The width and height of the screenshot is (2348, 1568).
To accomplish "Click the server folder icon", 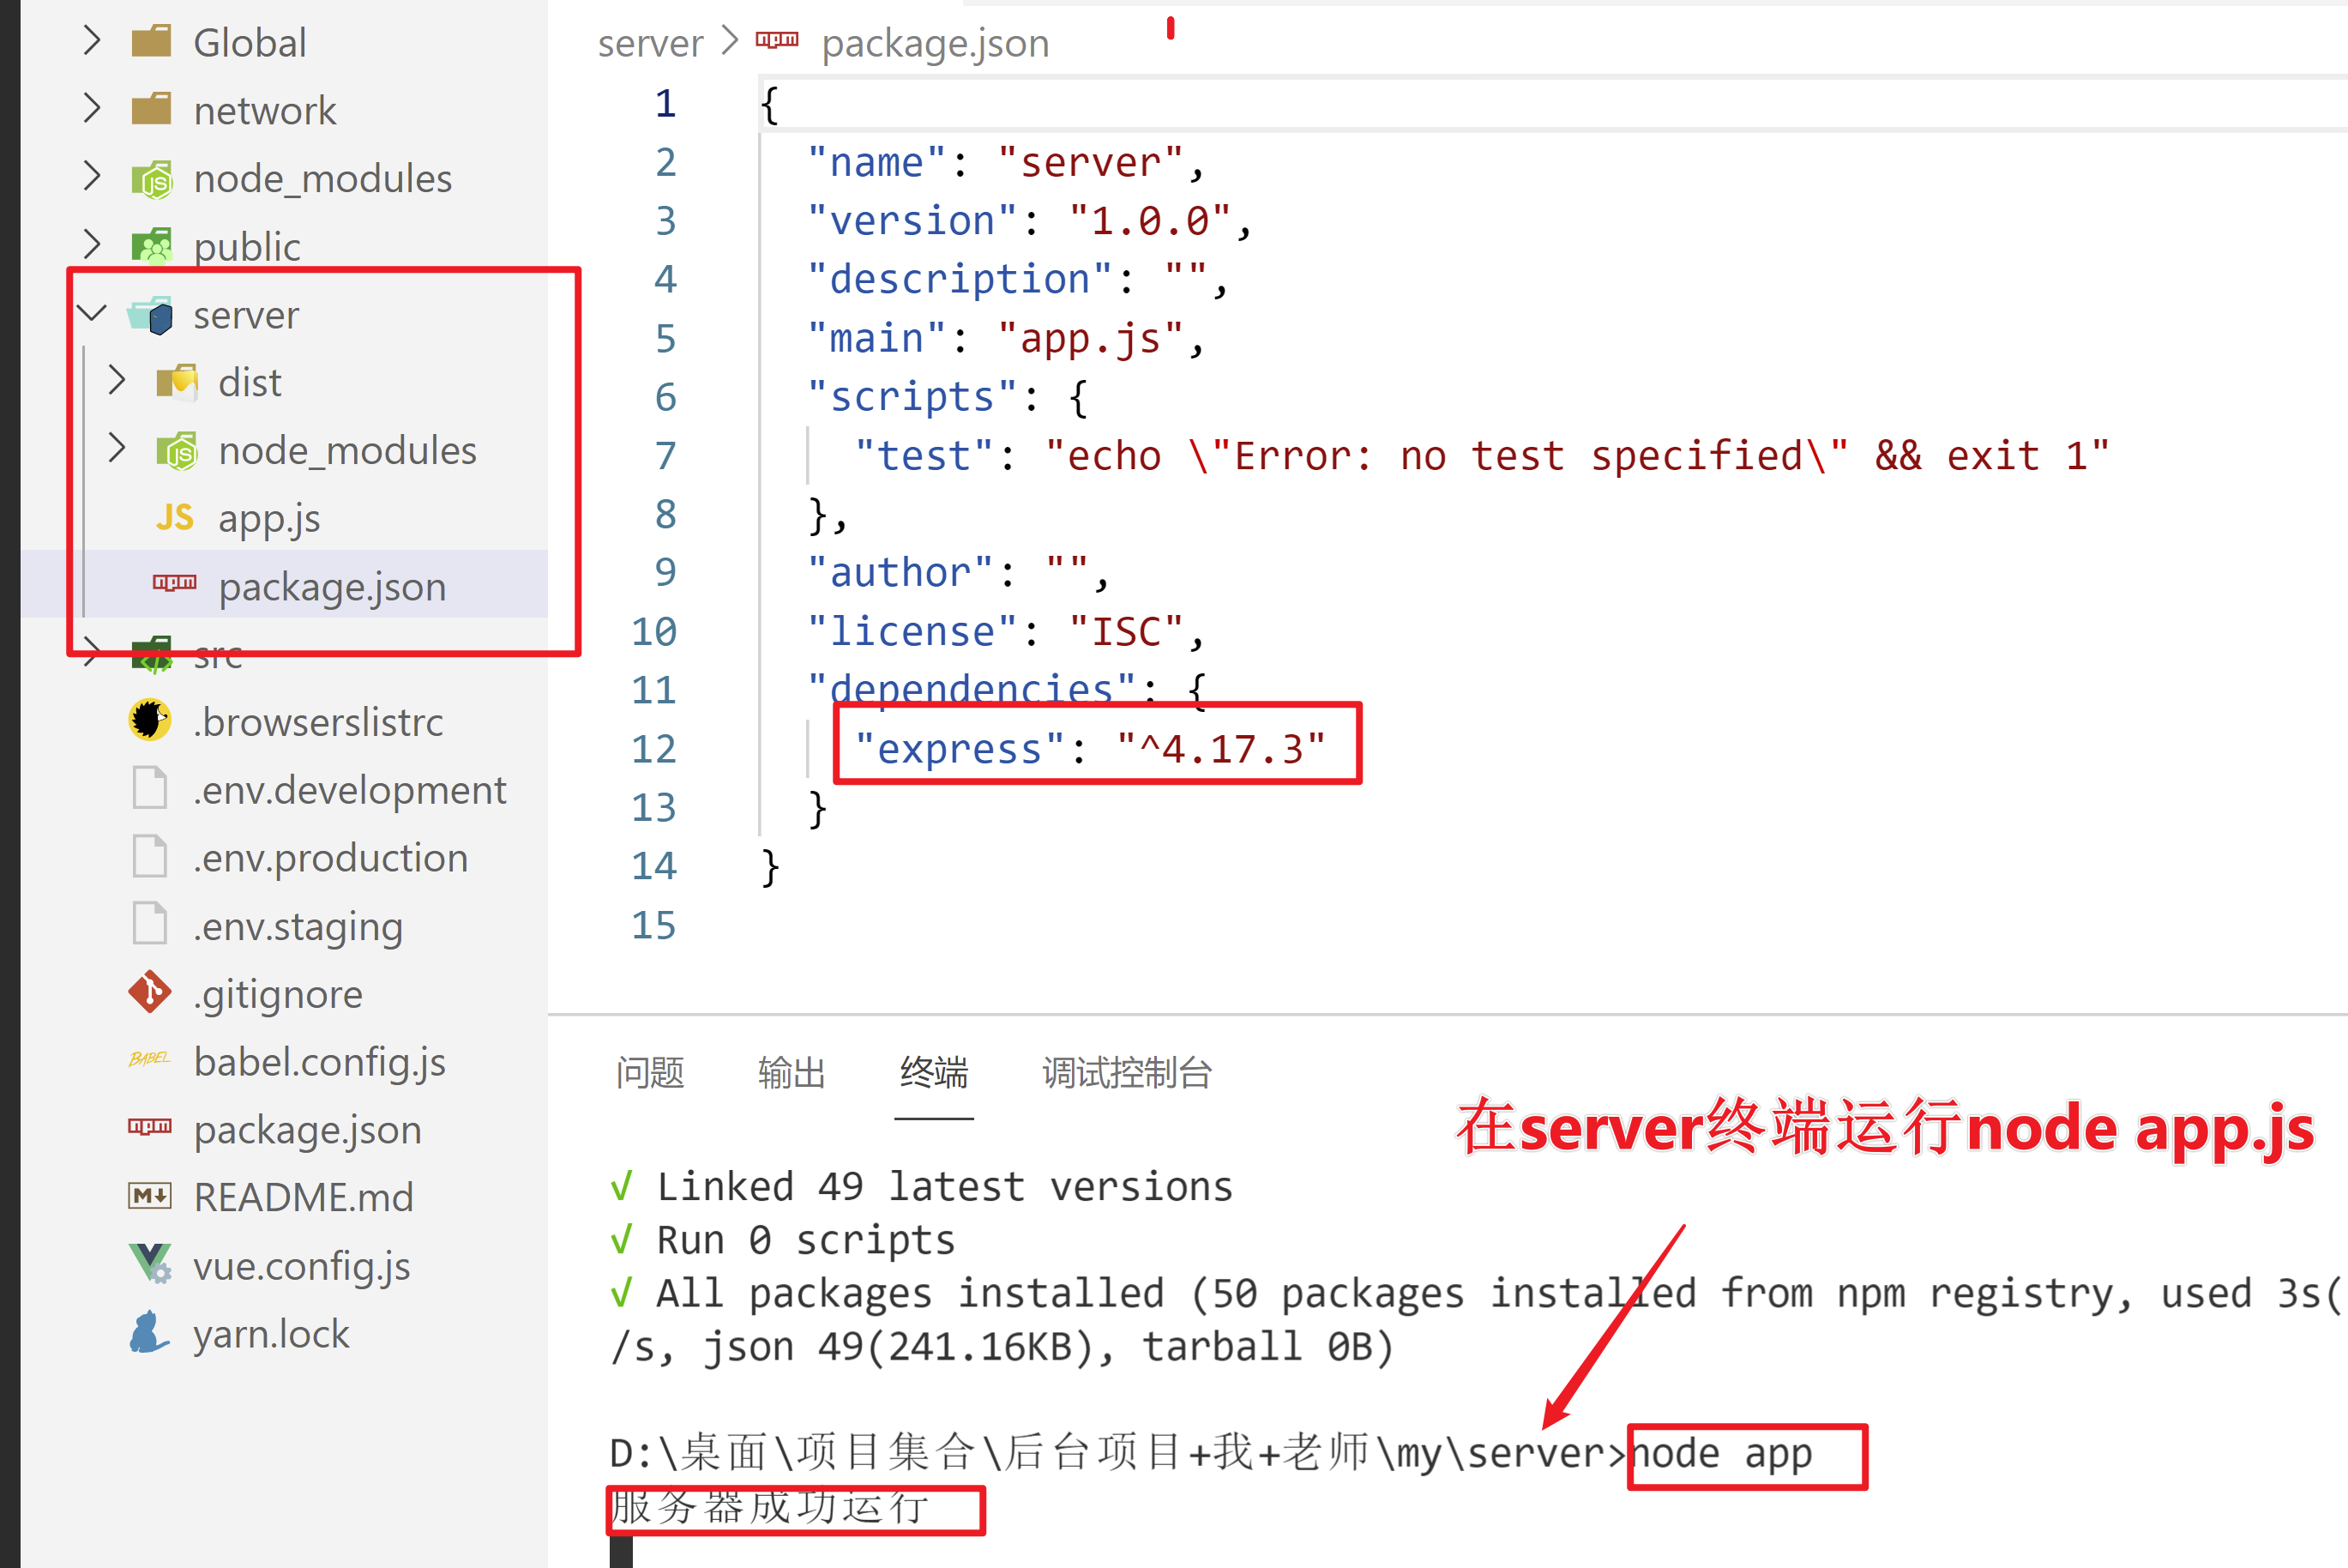I will 151,315.
